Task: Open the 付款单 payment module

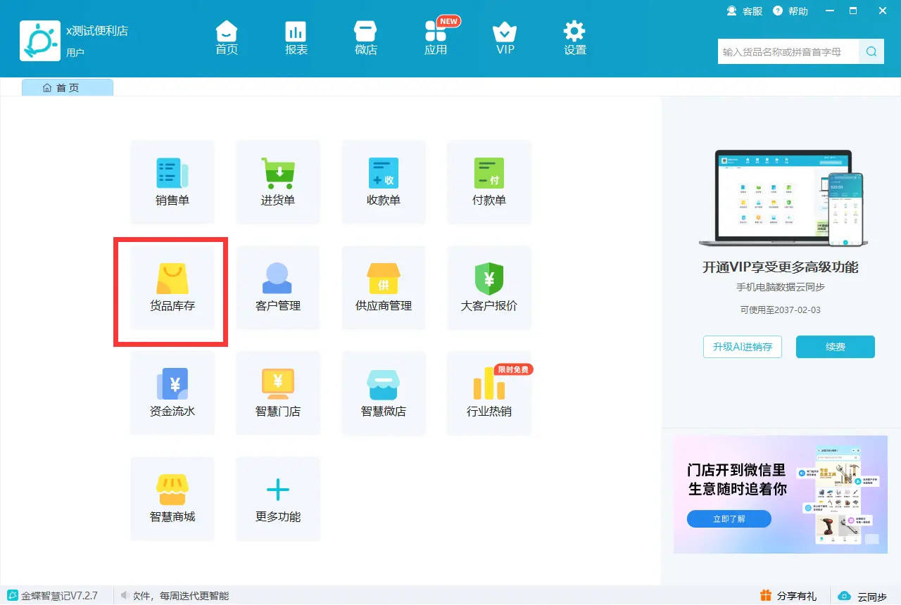Action: coord(489,182)
